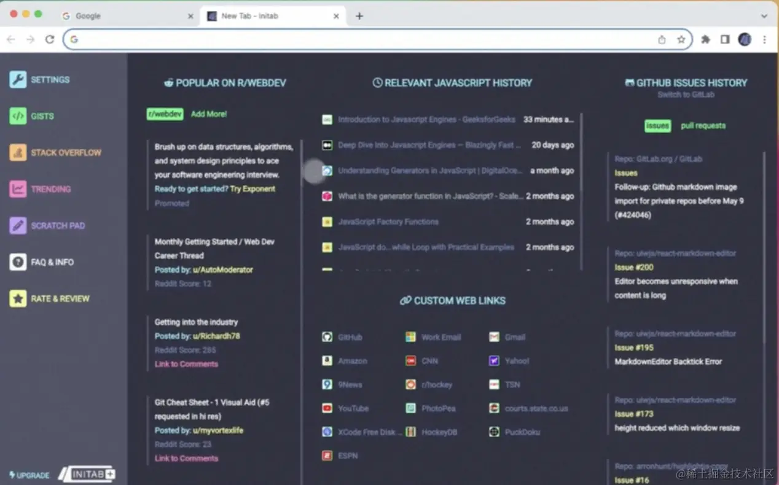The height and width of the screenshot is (485, 779).
Task: Click the Work Email link icon
Action: tap(410, 337)
